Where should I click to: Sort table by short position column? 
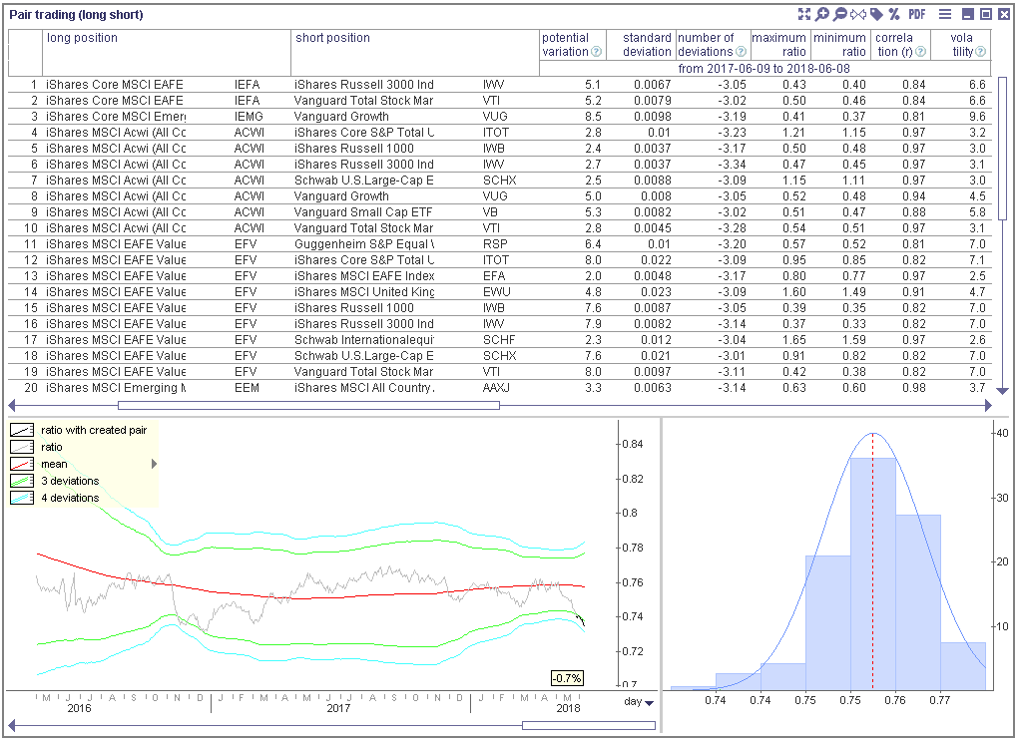[x=333, y=38]
